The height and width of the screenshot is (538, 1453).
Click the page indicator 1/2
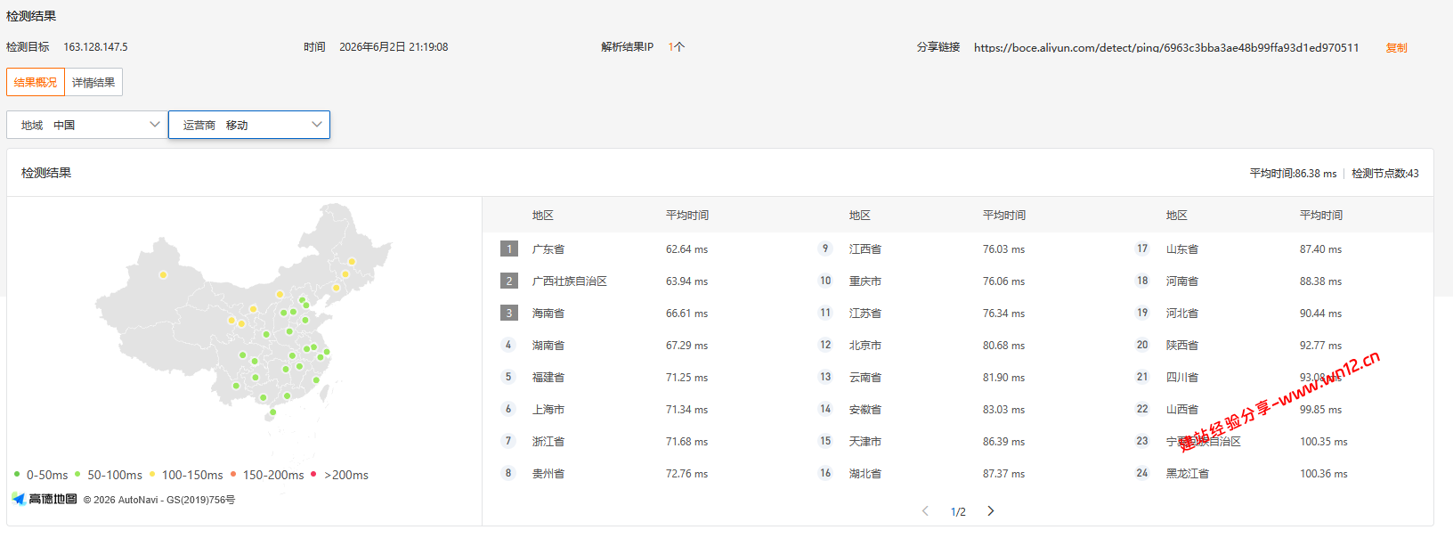958,512
